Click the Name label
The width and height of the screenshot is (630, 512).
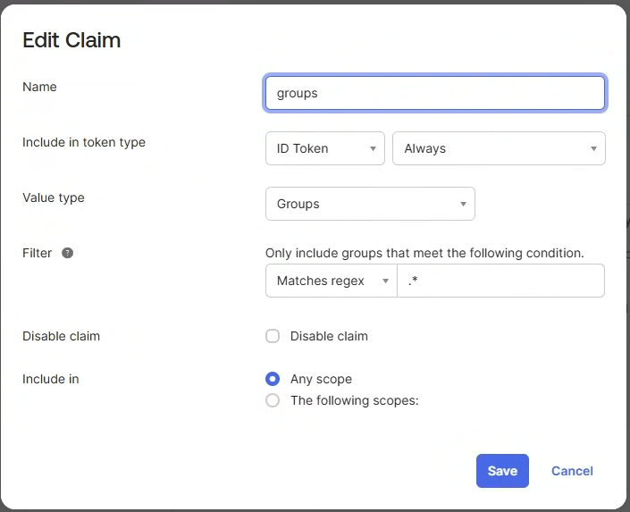pos(39,87)
